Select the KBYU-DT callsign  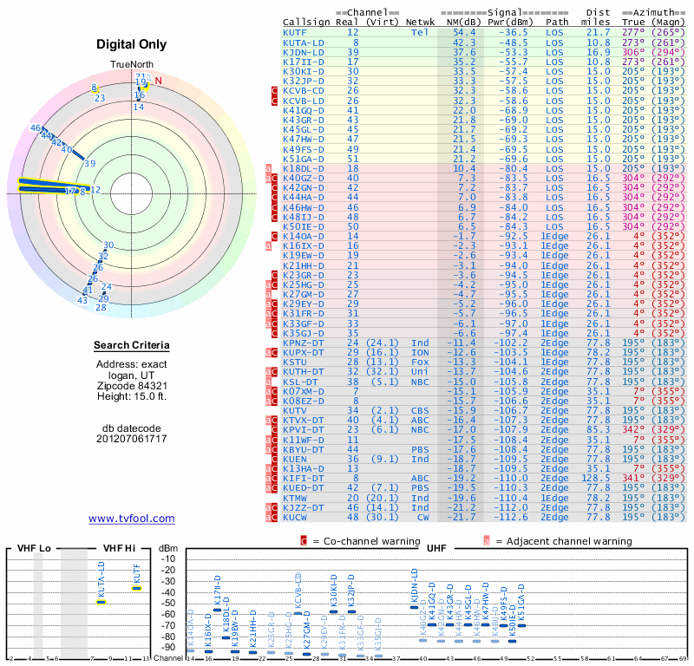point(304,449)
